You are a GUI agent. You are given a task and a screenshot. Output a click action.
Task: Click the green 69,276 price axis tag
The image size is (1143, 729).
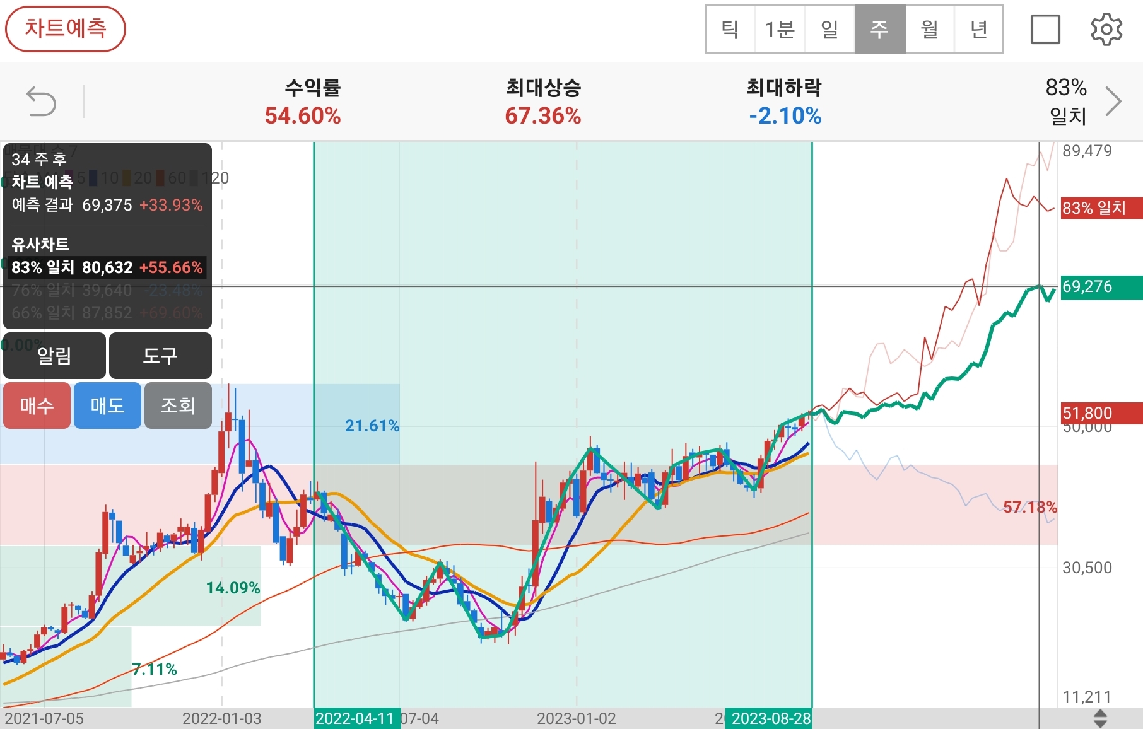click(x=1101, y=287)
